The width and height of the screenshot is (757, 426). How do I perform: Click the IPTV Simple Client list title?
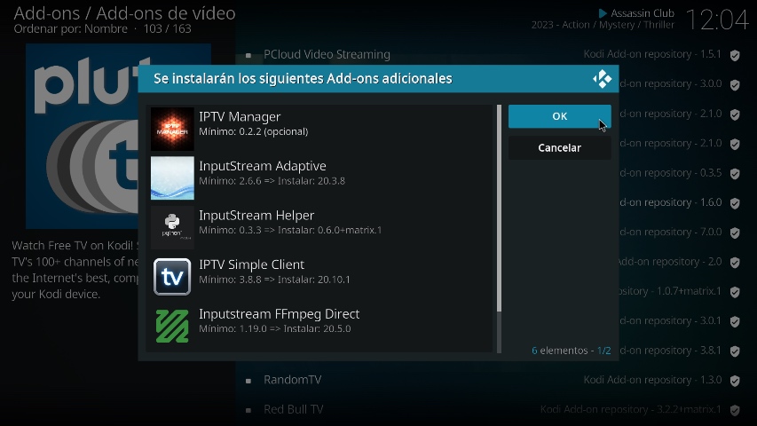point(251,264)
